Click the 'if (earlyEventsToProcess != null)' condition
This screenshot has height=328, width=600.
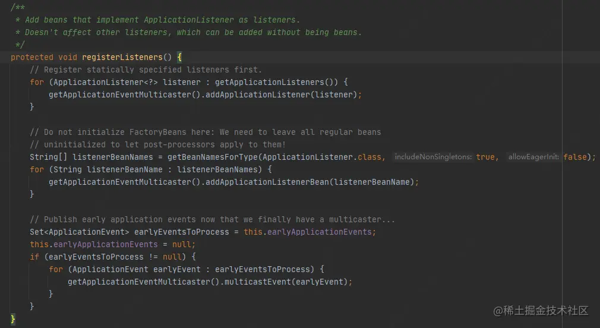[x=113, y=257]
